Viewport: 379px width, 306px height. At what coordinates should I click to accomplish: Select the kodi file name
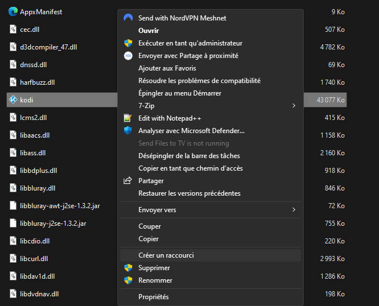[x=27, y=100]
